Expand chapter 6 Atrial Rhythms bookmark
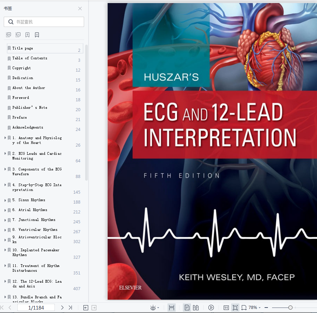This screenshot has width=317, height=313. [5, 210]
